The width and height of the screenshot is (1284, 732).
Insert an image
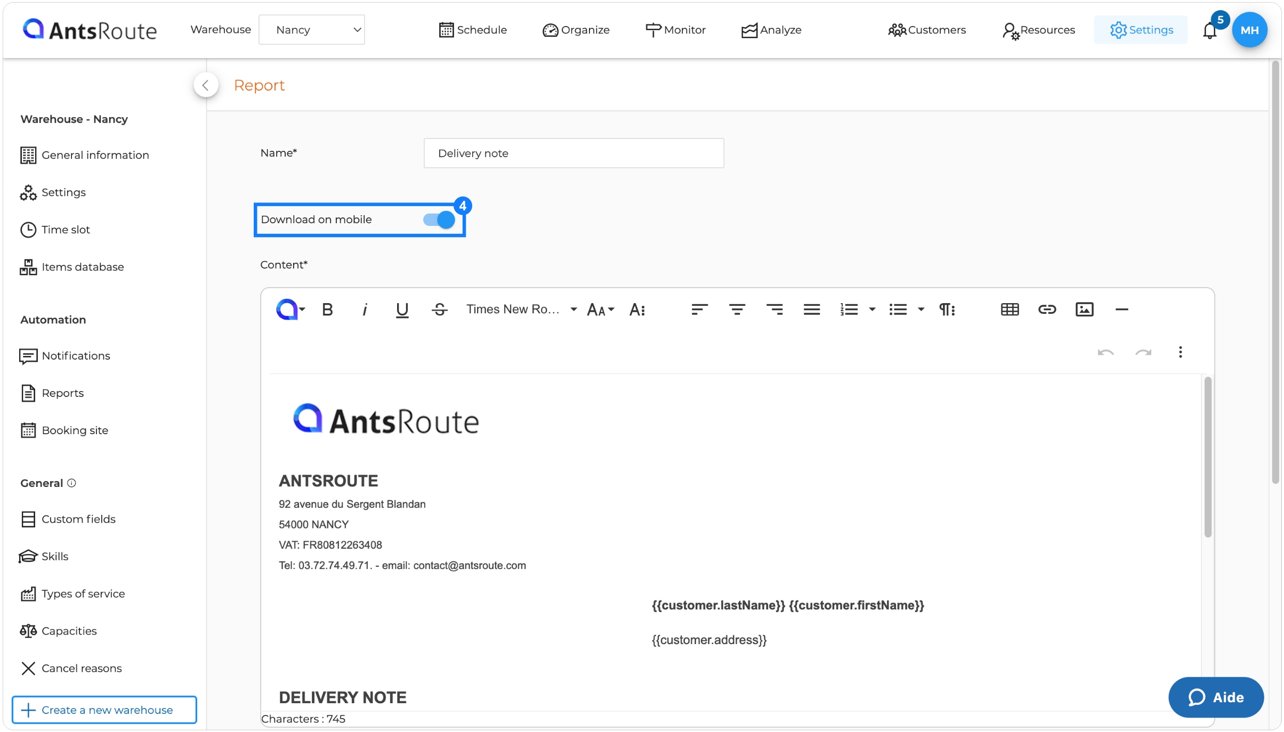tap(1085, 310)
